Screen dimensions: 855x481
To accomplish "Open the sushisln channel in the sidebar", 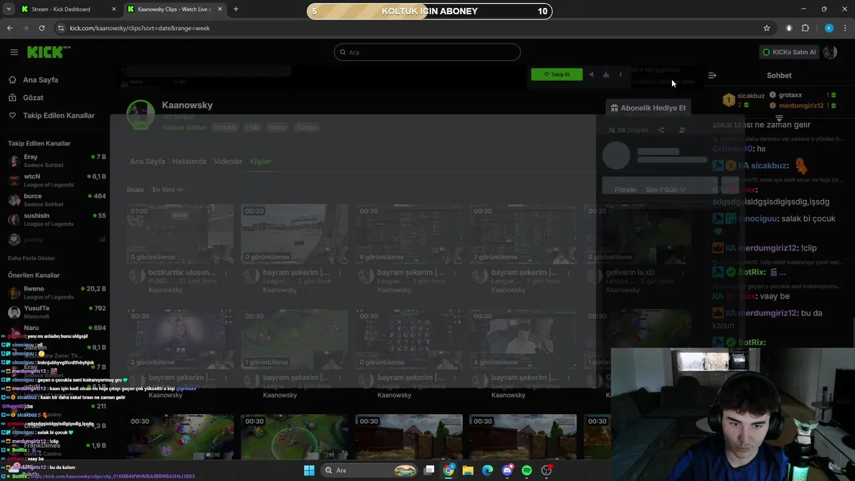I will click(57, 219).
